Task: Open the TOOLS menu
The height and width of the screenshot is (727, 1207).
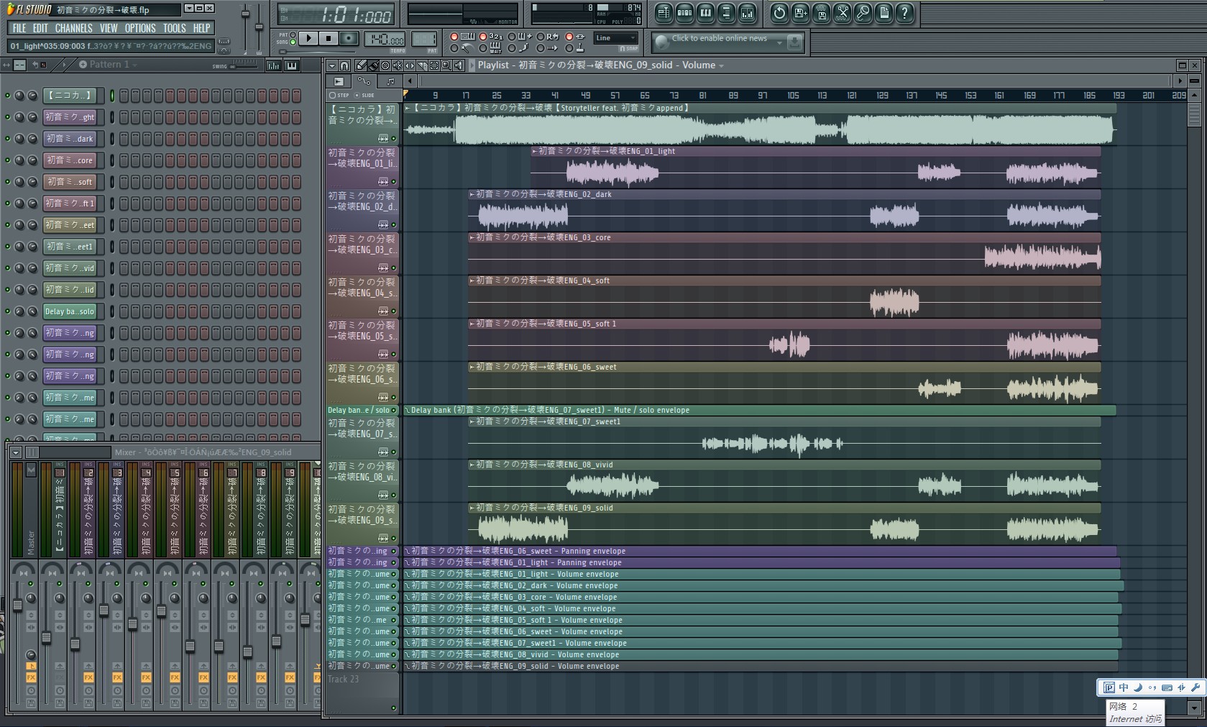Action: pyautogui.click(x=174, y=28)
